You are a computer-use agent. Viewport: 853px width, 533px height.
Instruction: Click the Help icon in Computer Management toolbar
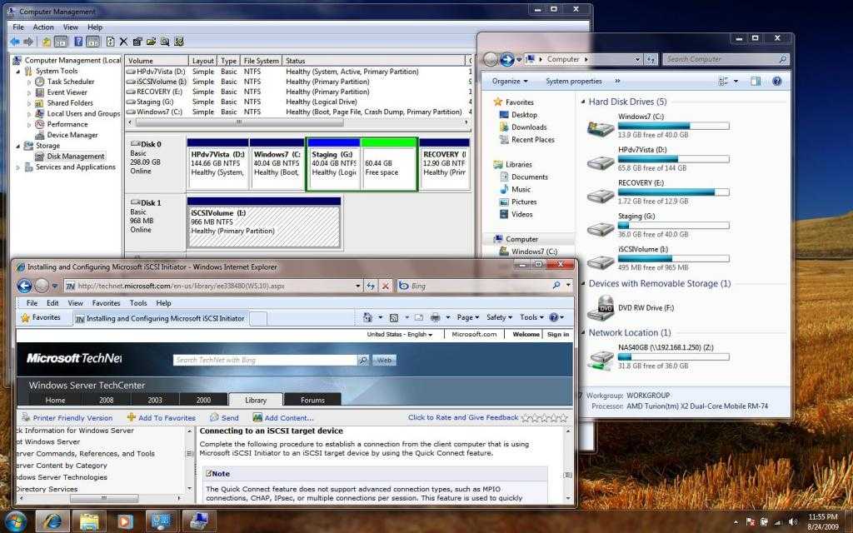[78, 41]
